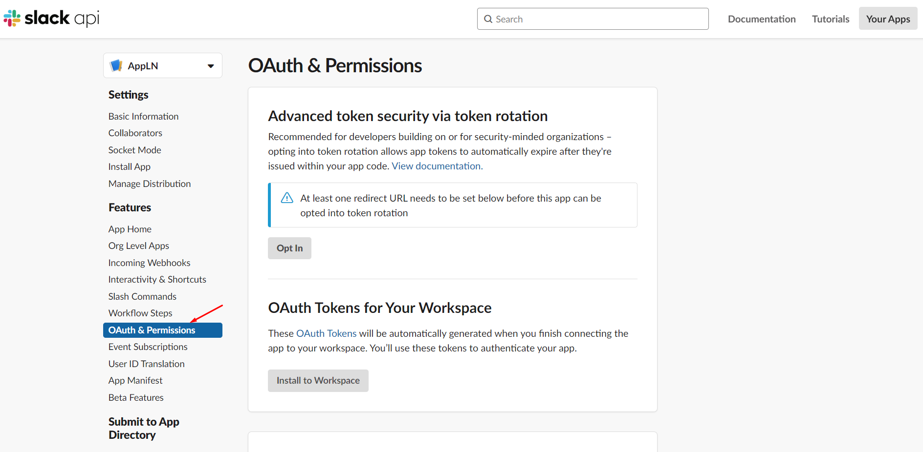Click the OAuth Tokens hyperlink

(326, 333)
